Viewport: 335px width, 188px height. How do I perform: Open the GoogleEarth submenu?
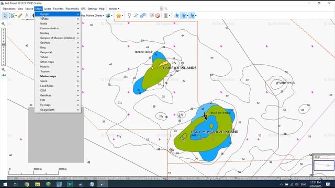[x=58, y=110]
